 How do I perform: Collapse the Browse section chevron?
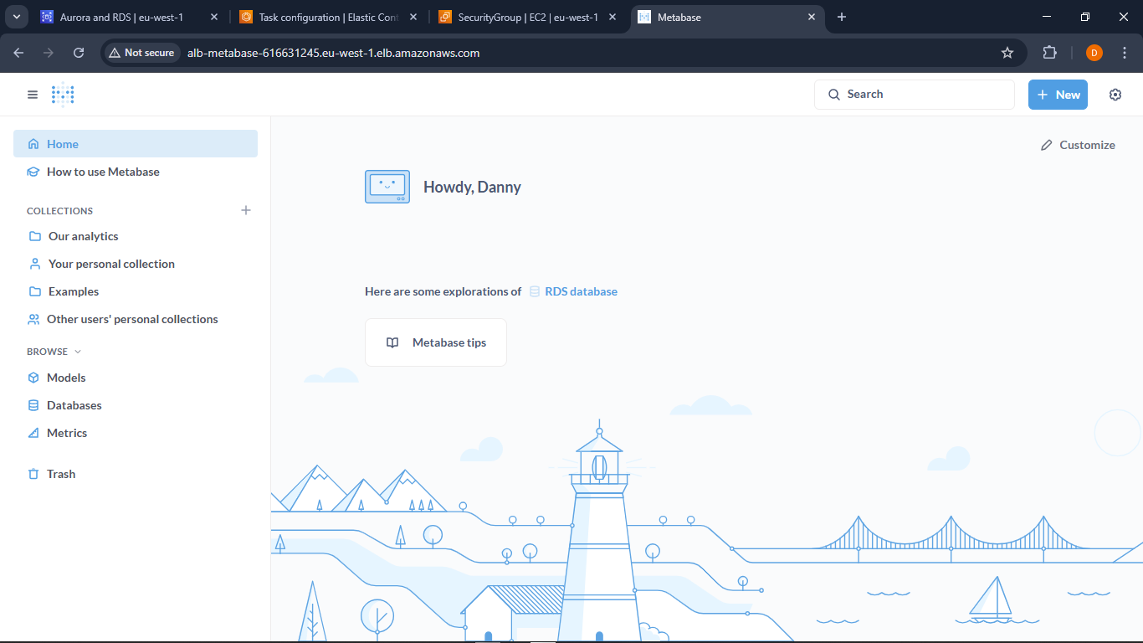(x=78, y=352)
